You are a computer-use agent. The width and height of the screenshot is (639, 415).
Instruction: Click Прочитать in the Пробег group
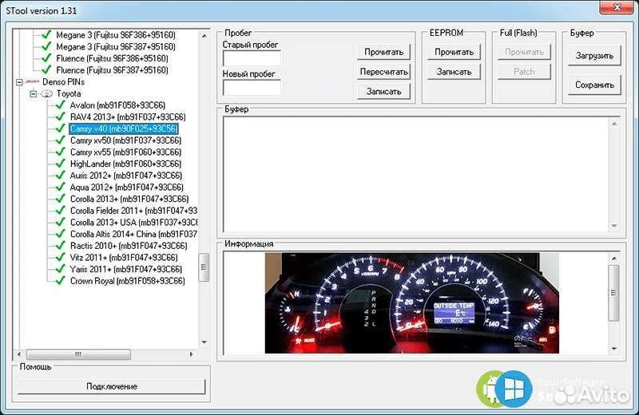point(383,52)
